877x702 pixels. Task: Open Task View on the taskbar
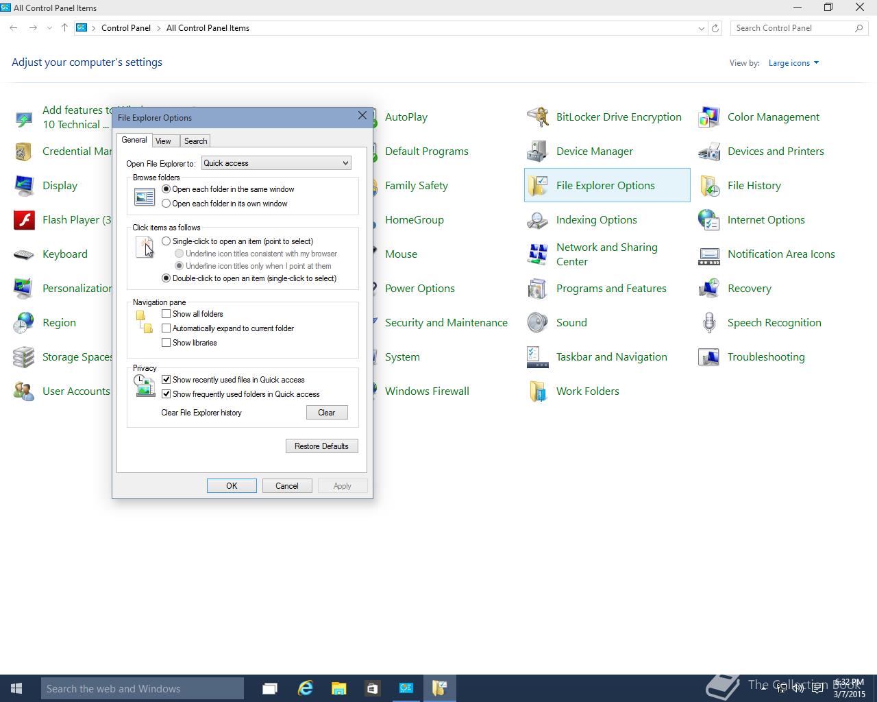tap(270, 688)
